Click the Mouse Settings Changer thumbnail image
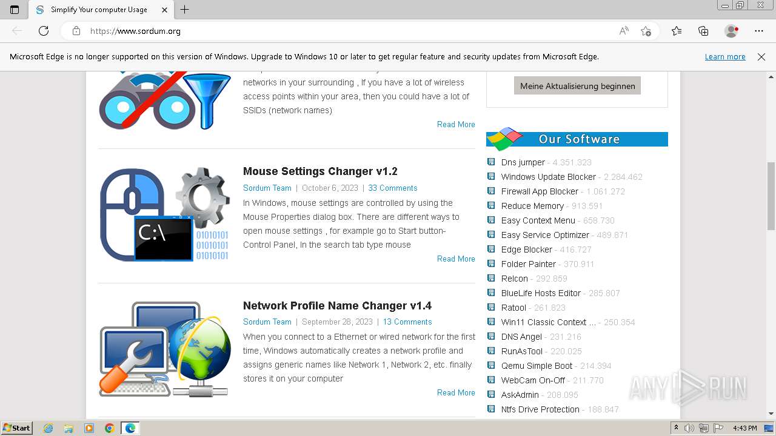 (x=164, y=214)
